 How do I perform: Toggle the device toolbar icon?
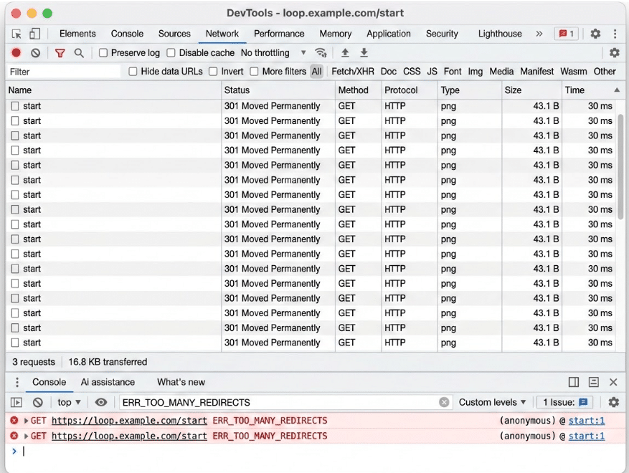(x=35, y=34)
